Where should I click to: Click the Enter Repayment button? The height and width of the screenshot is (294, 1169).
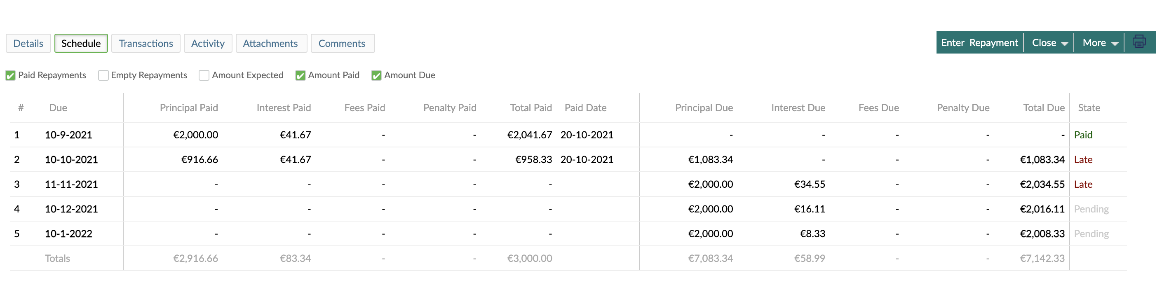coord(979,42)
